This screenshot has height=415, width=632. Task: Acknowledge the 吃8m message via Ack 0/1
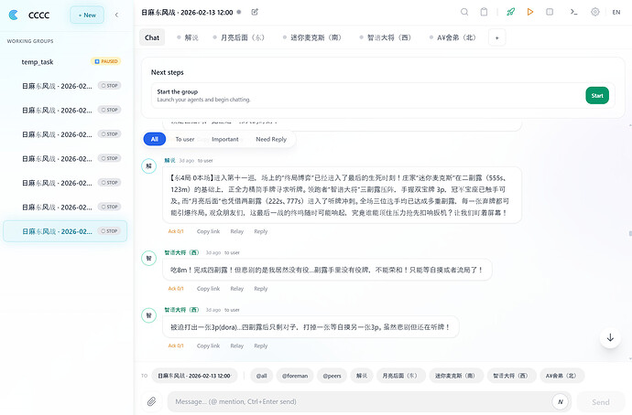(176, 288)
